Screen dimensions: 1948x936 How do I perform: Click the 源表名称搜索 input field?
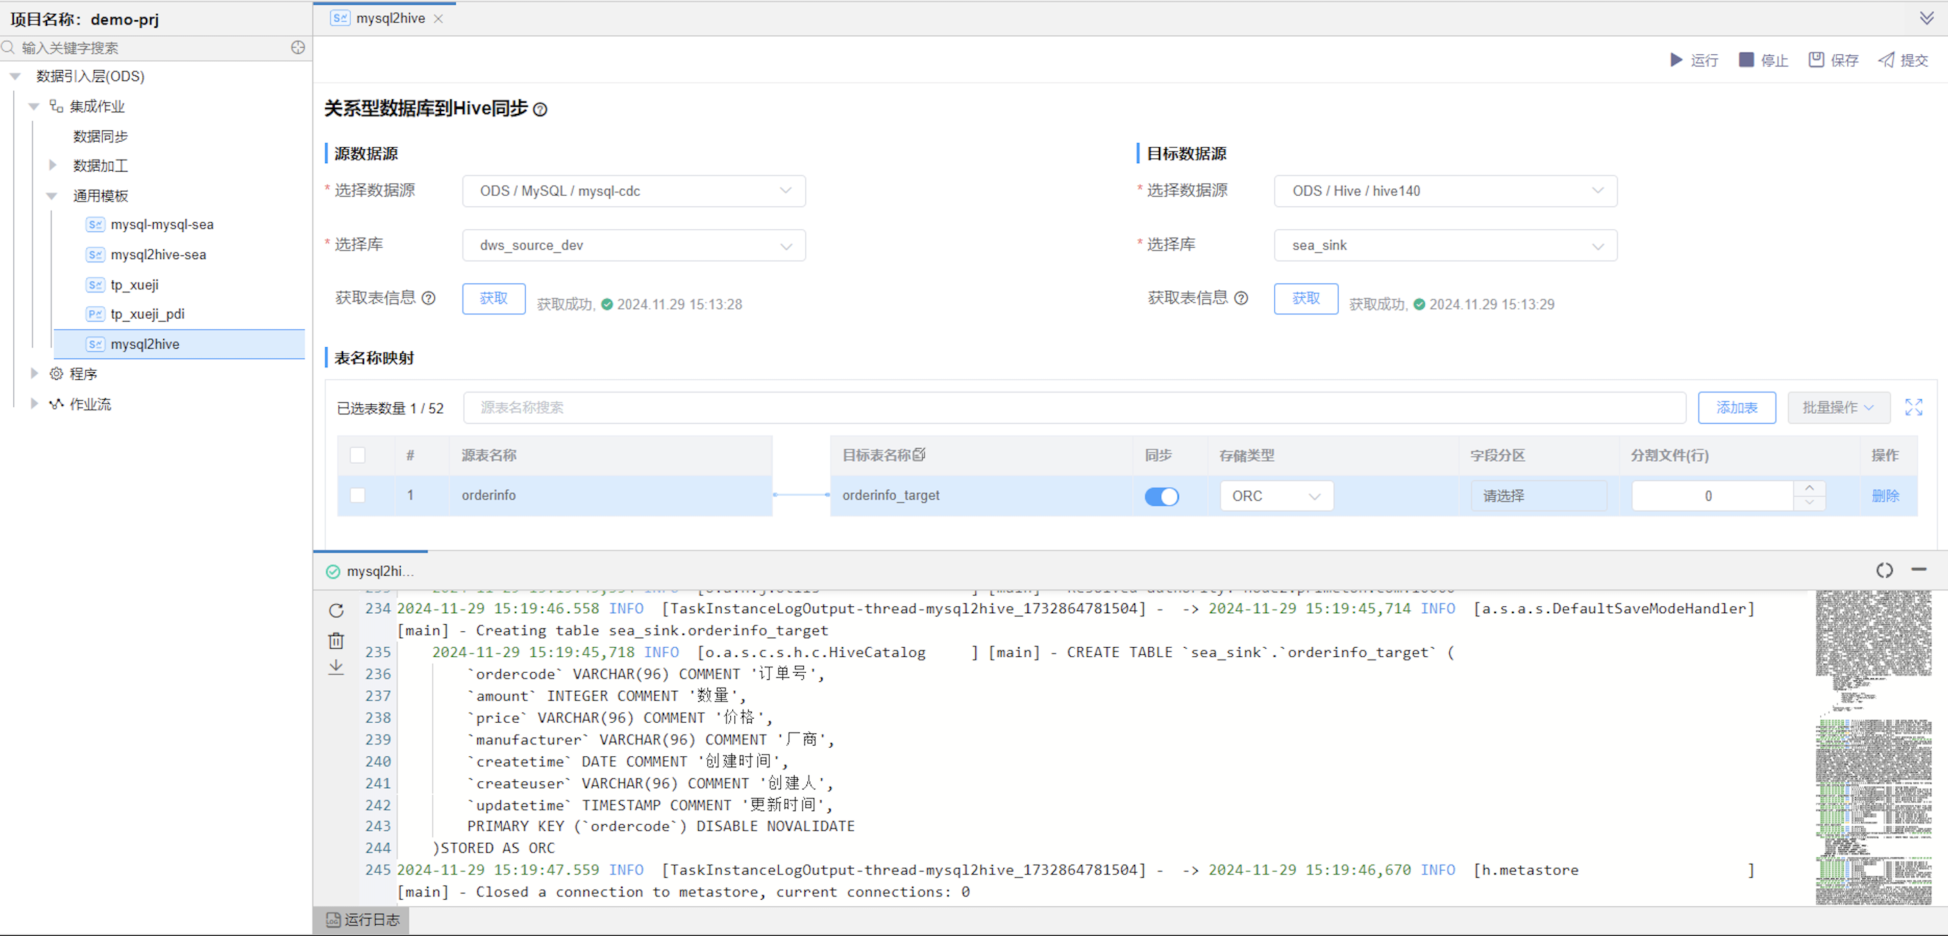point(1074,408)
